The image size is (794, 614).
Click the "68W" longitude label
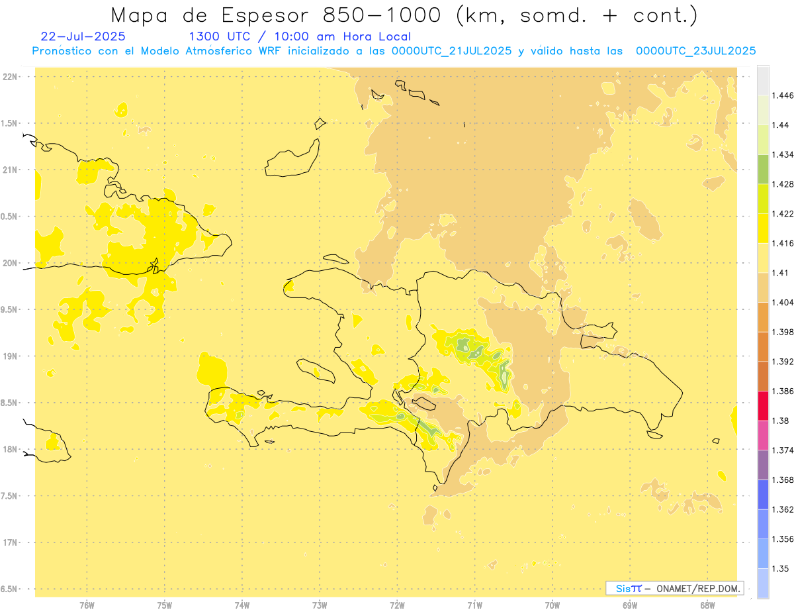point(707,605)
